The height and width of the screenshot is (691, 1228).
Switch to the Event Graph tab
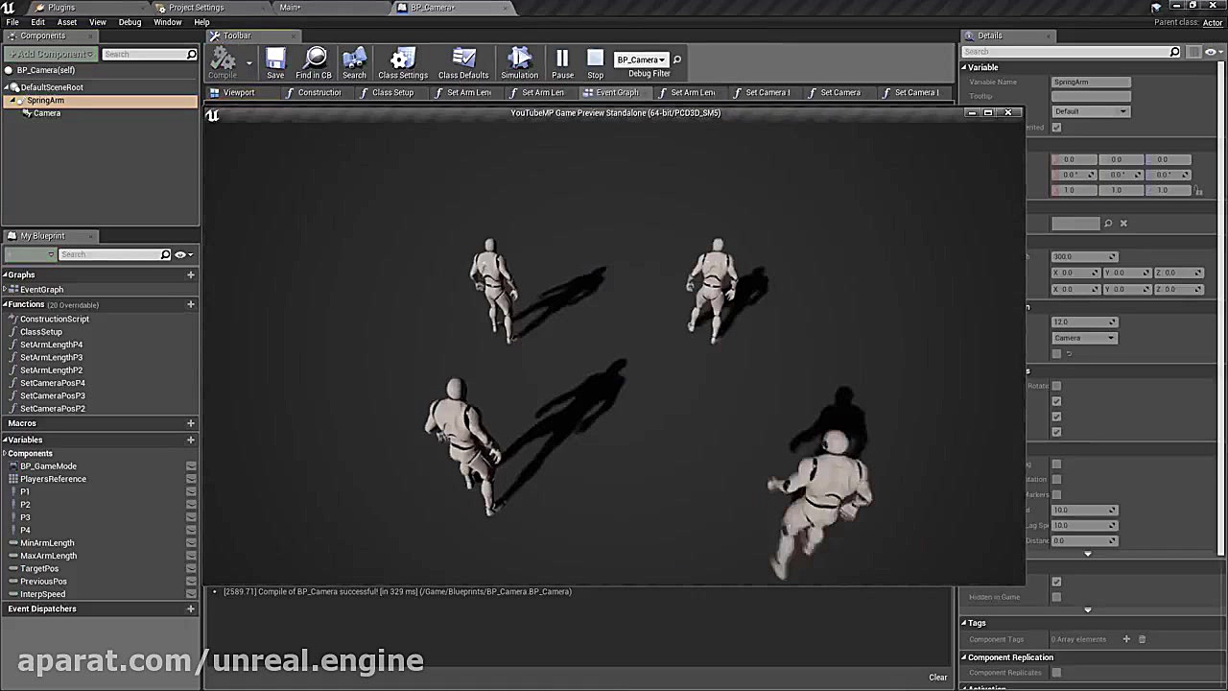[x=617, y=92]
